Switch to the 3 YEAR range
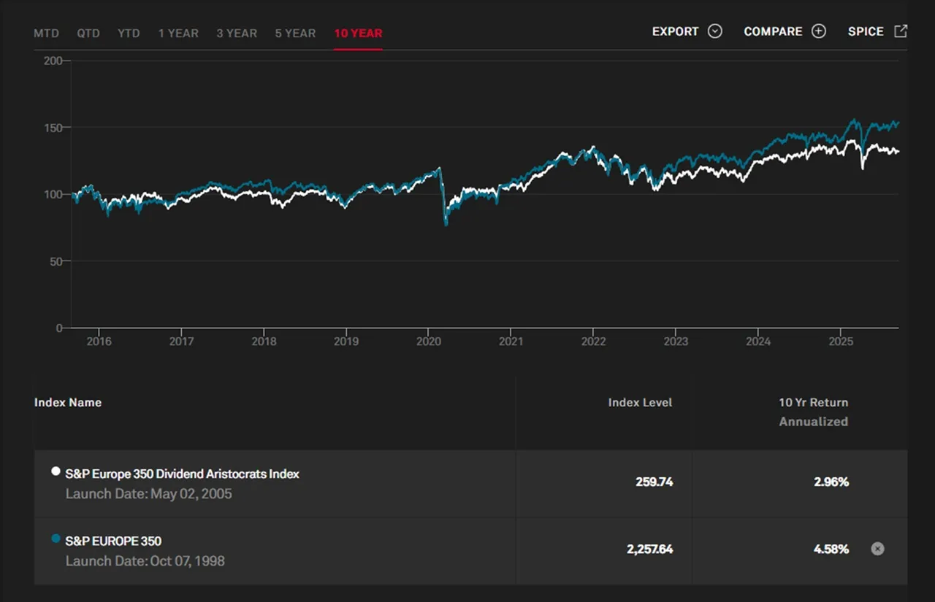 coord(237,34)
